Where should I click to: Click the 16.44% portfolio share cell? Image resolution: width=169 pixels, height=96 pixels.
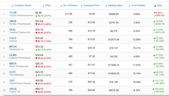pos(137,82)
